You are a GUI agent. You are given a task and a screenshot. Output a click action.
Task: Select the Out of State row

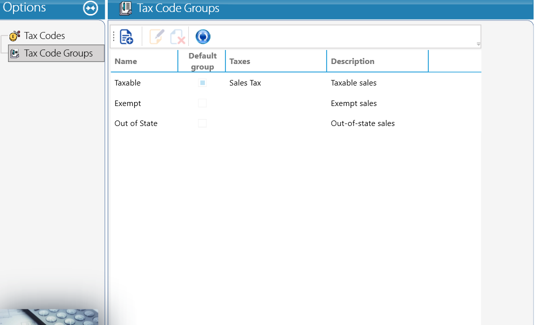(296, 123)
